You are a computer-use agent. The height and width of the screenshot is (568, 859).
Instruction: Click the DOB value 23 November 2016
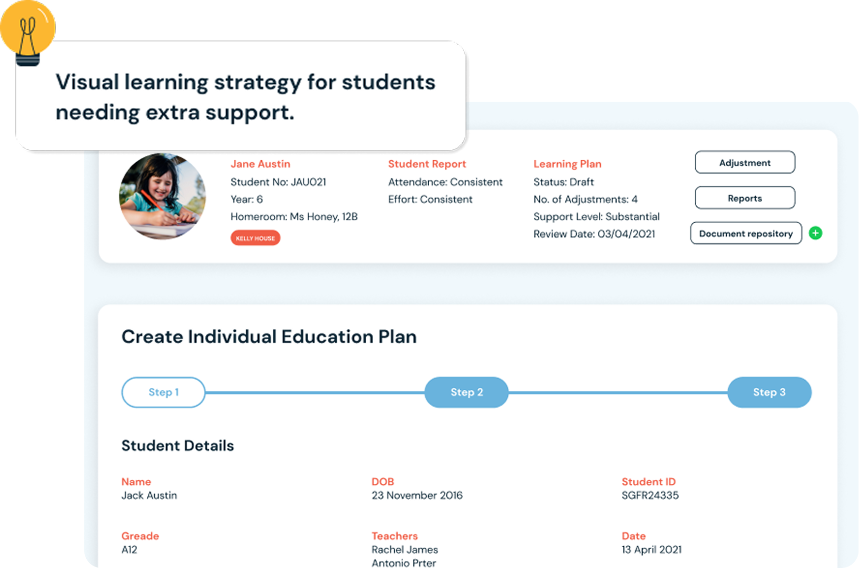coord(417,495)
